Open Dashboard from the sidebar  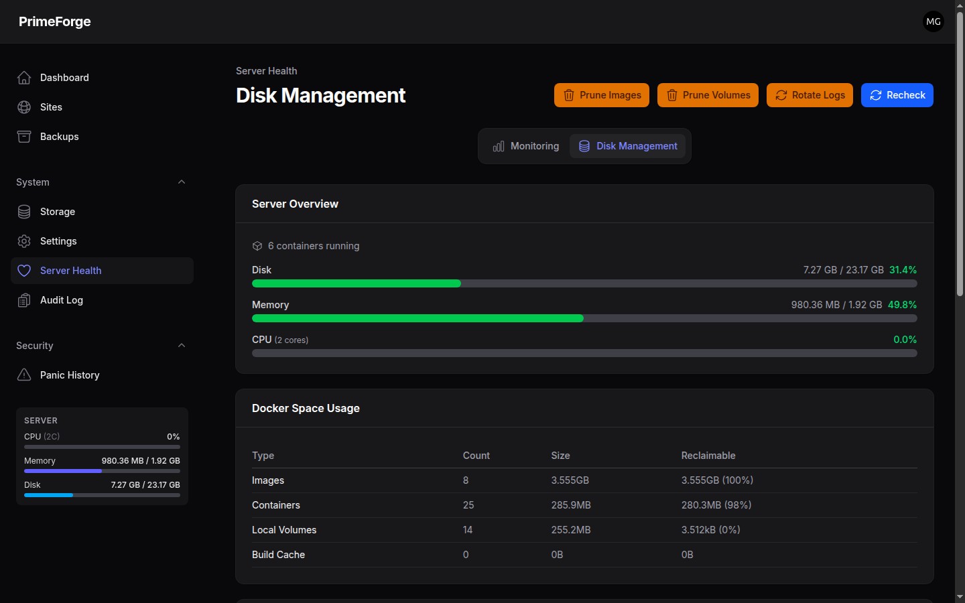pyautogui.click(x=102, y=78)
